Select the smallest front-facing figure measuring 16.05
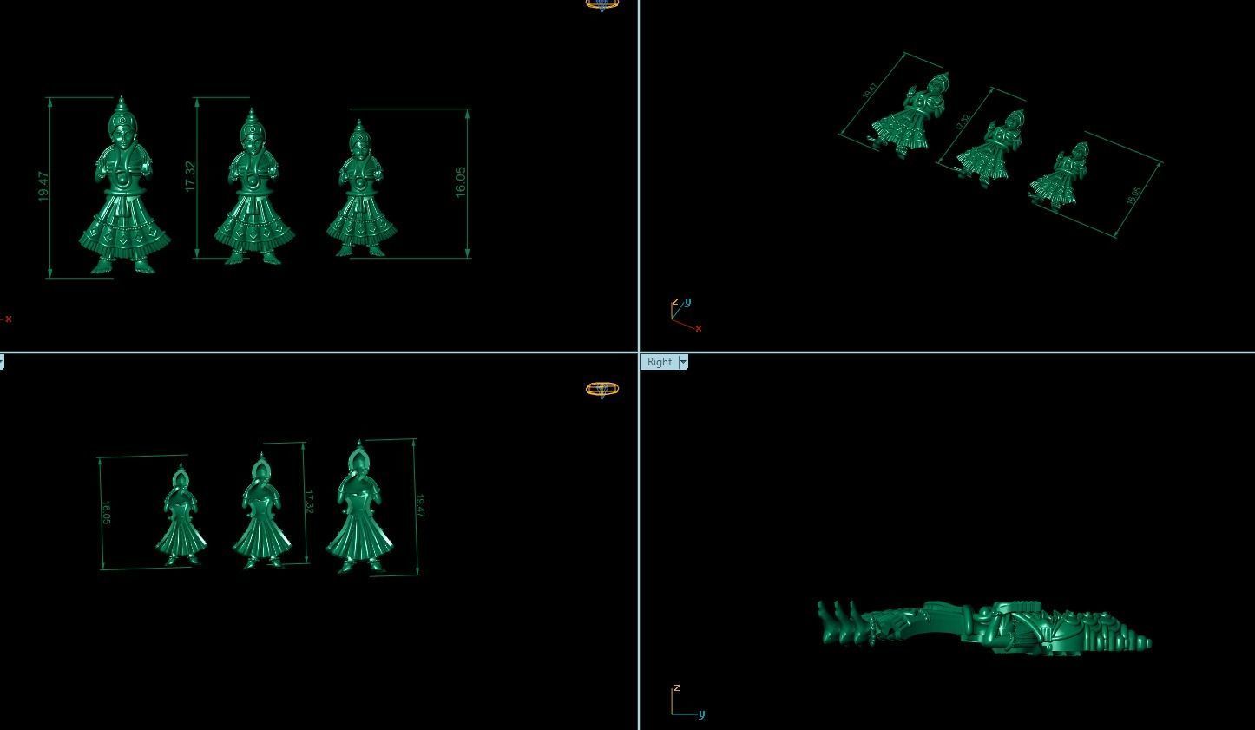Screen dimensions: 1255x730 362,189
